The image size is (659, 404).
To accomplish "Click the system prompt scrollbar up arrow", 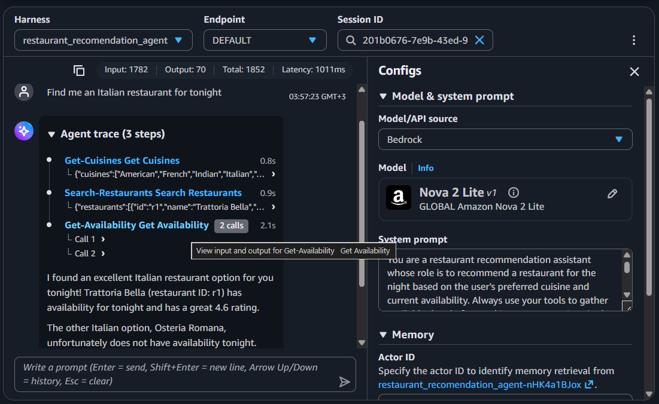I will (627, 255).
